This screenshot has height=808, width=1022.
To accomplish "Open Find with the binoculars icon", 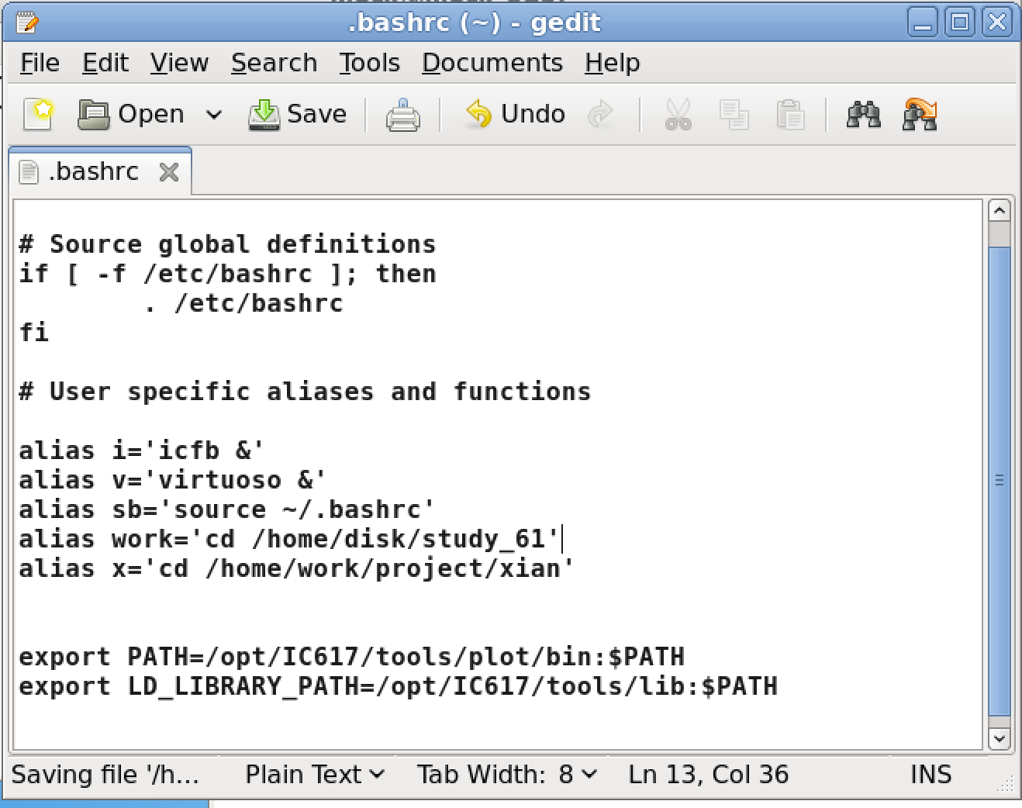I will tap(863, 115).
